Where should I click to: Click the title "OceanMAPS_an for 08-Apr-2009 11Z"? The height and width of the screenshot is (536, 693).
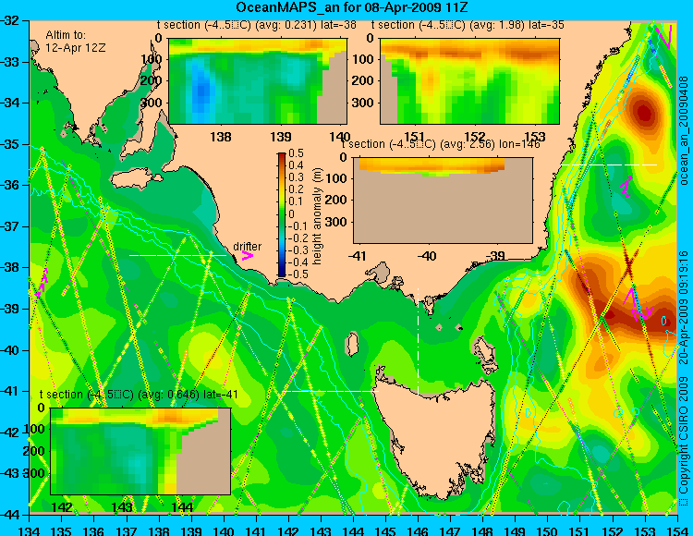tap(351, 7)
